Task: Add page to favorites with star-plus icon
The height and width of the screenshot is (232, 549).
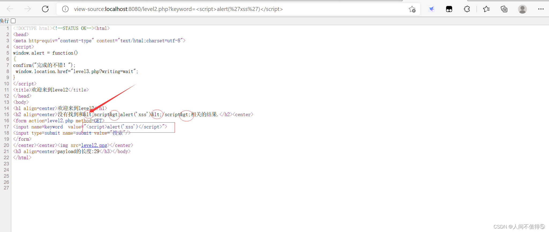Action: (x=412, y=9)
